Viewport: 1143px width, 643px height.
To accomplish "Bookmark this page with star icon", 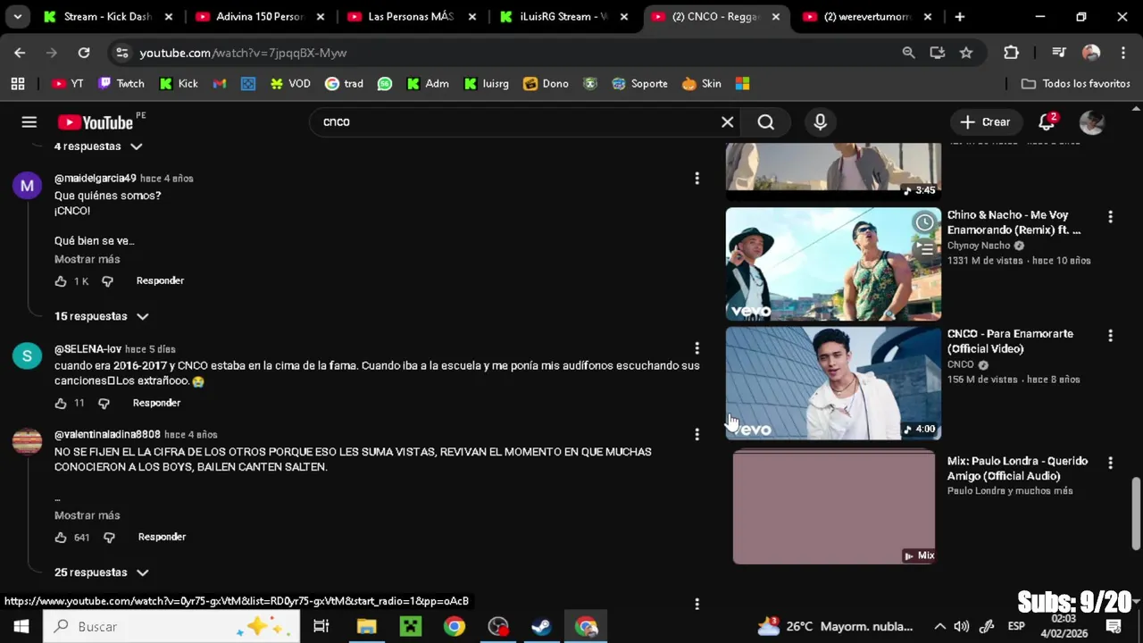I will [965, 53].
